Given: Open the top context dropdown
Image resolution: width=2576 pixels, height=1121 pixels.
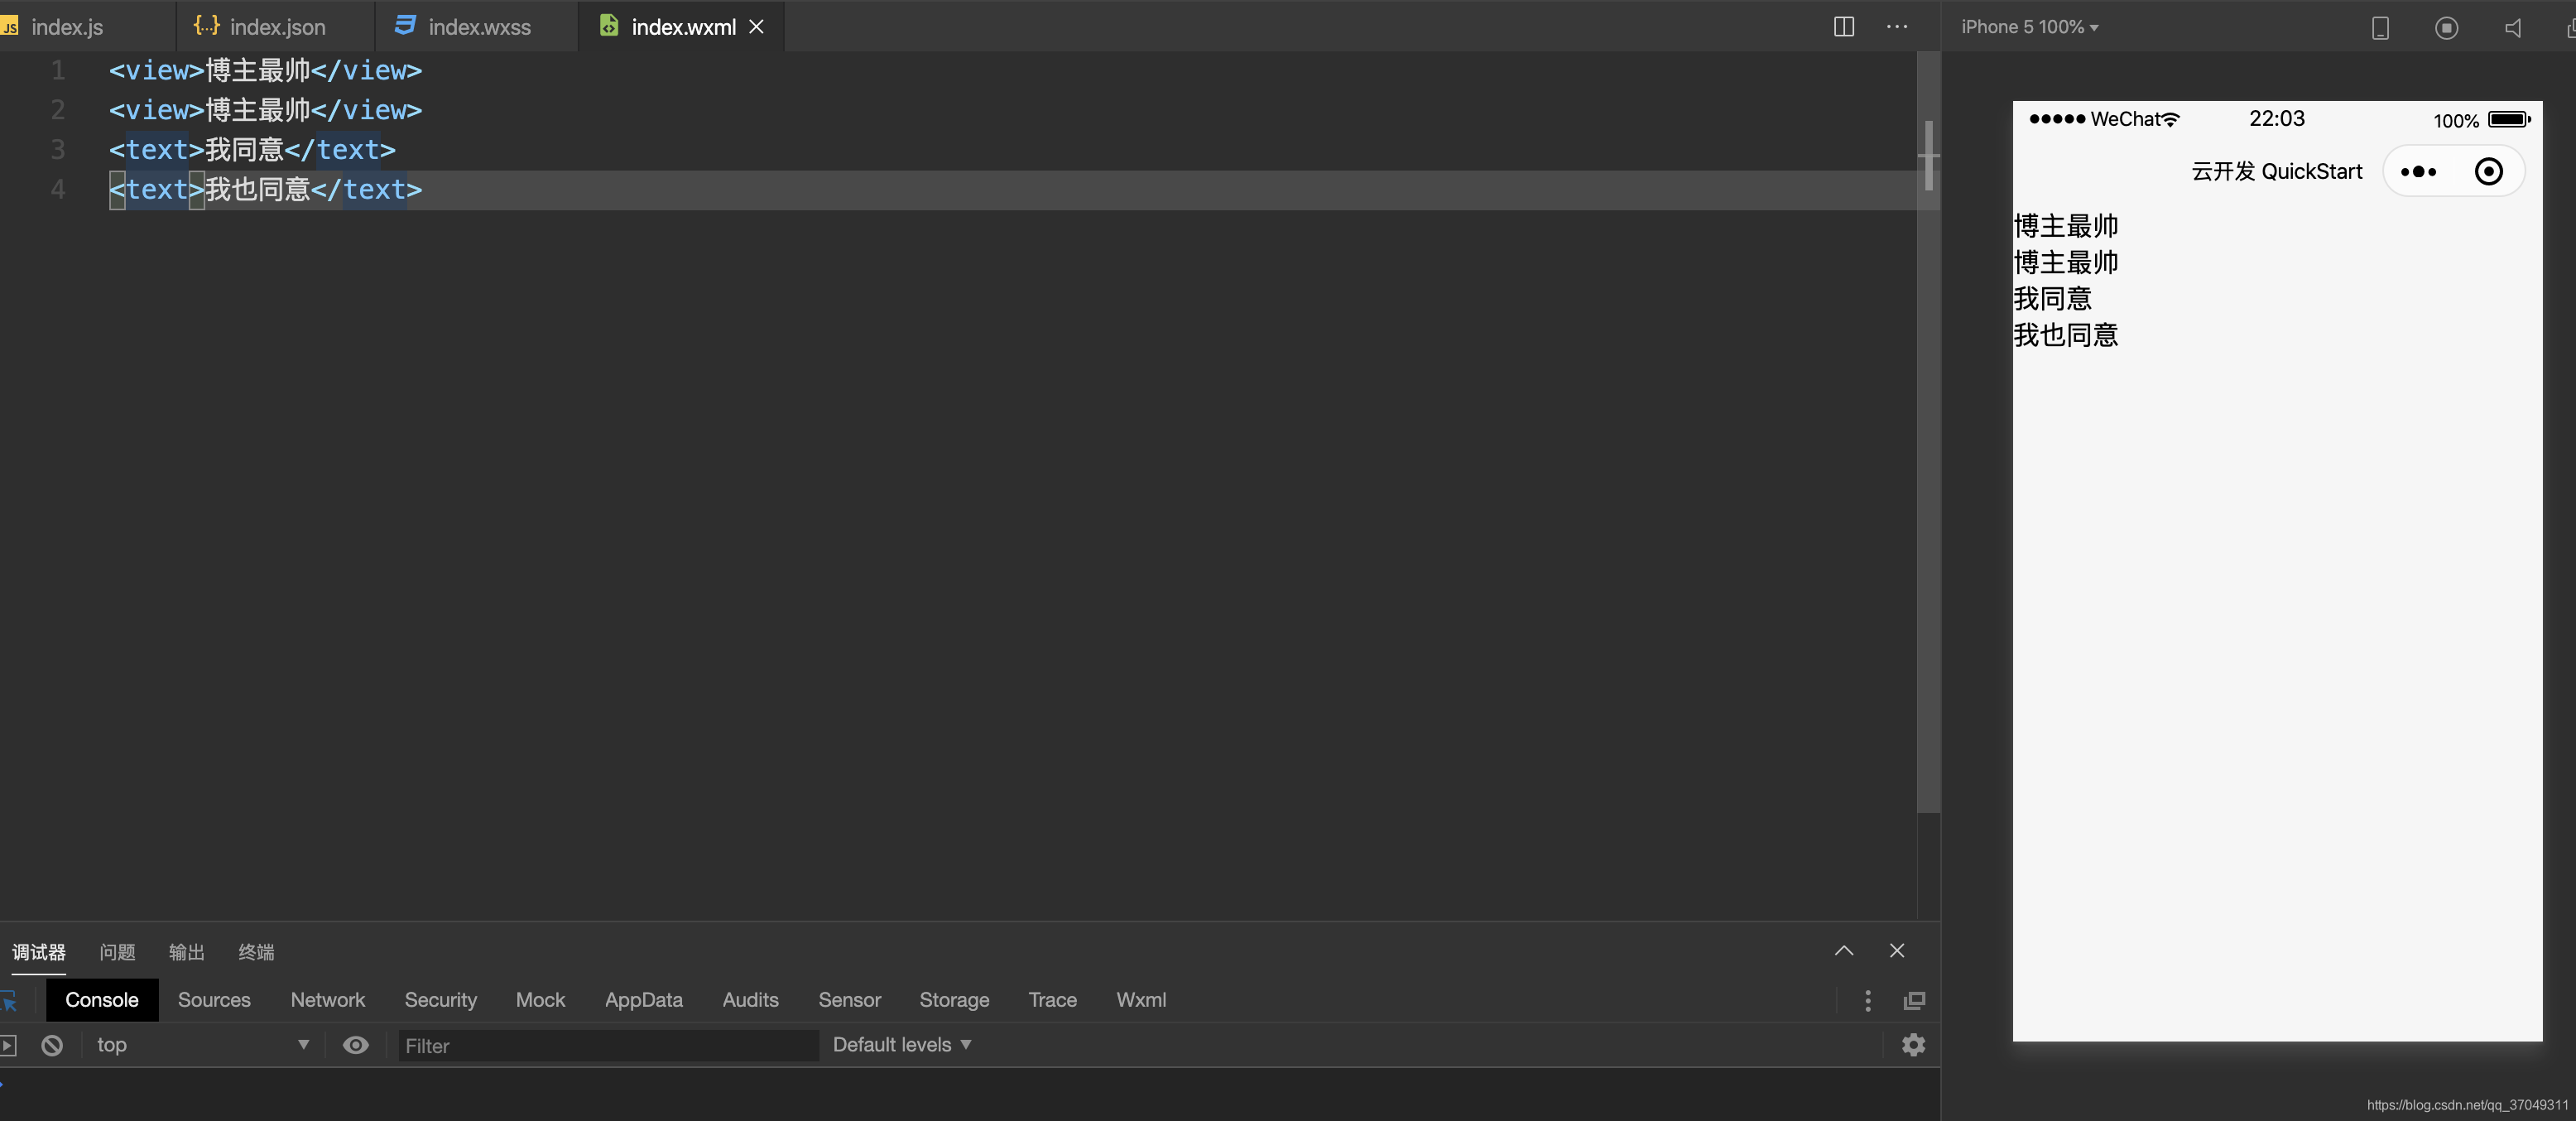Looking at the screenshot, I should click(x=200, y=1045).
